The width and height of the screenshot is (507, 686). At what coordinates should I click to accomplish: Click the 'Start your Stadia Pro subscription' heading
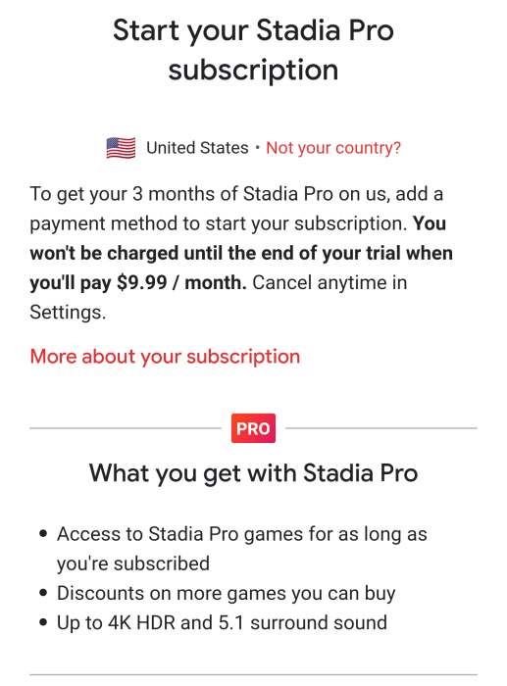tap(253, 50)
